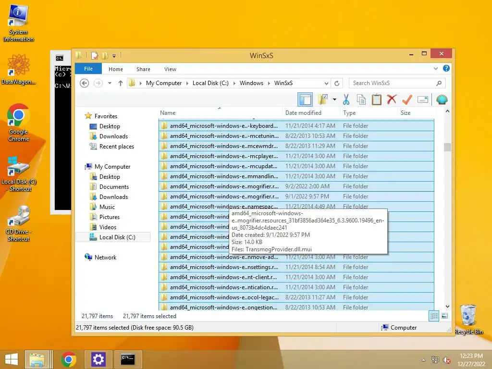Image resolution: width=492 pixels, height=369 pixels.
Task: Select the amd64_microsoft-windows-e..-keyboard folder
Action: pos(296,126)
